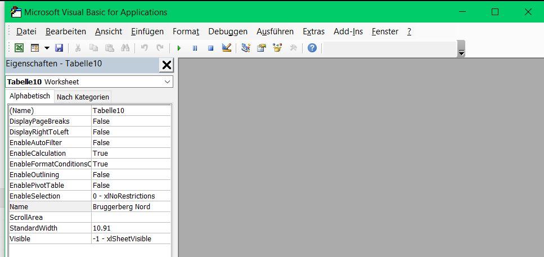Minimize the Visual Basic window
Image resolution: width=544 pixels, height=257 pixels.
(462, 12)
